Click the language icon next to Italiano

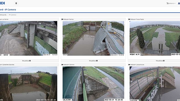click(x=167, y=3)
